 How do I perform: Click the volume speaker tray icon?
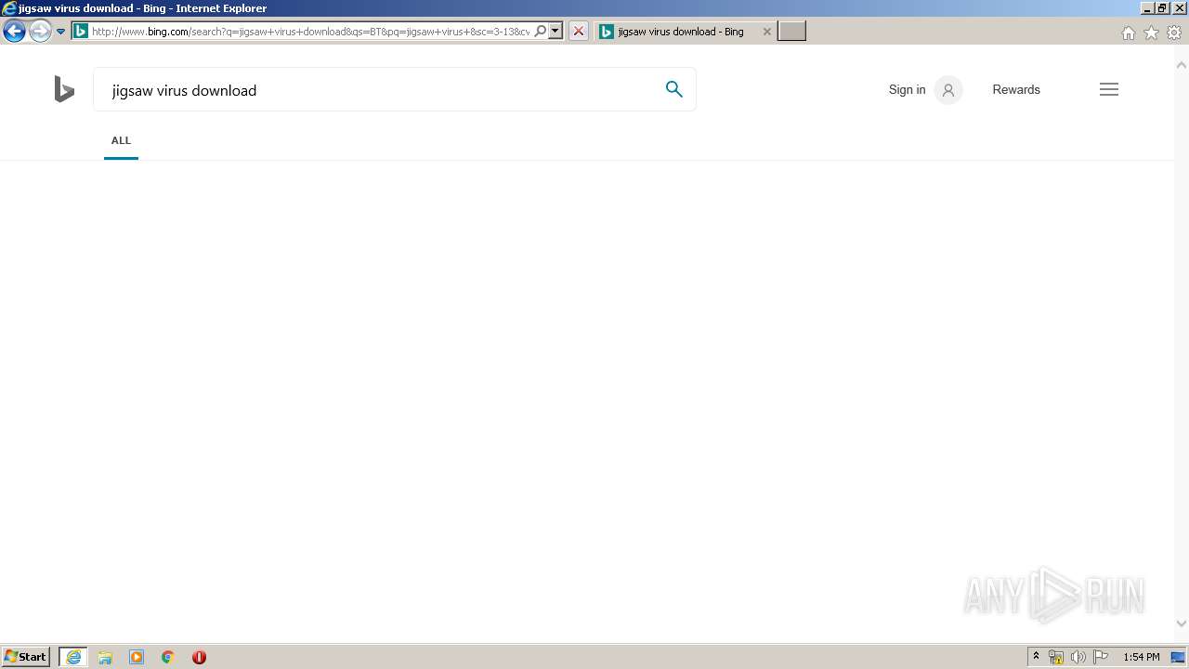[x=1078, y=657]
